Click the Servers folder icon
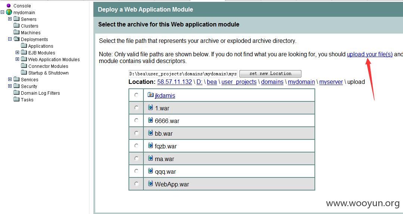Screen dimensions: 403x214 [x=16, y=19]
